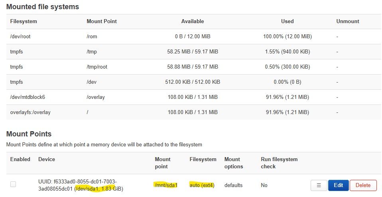Screen dimensions: 382x197
Task: Click the Unmount column header
Action: [x=348, y=21]
